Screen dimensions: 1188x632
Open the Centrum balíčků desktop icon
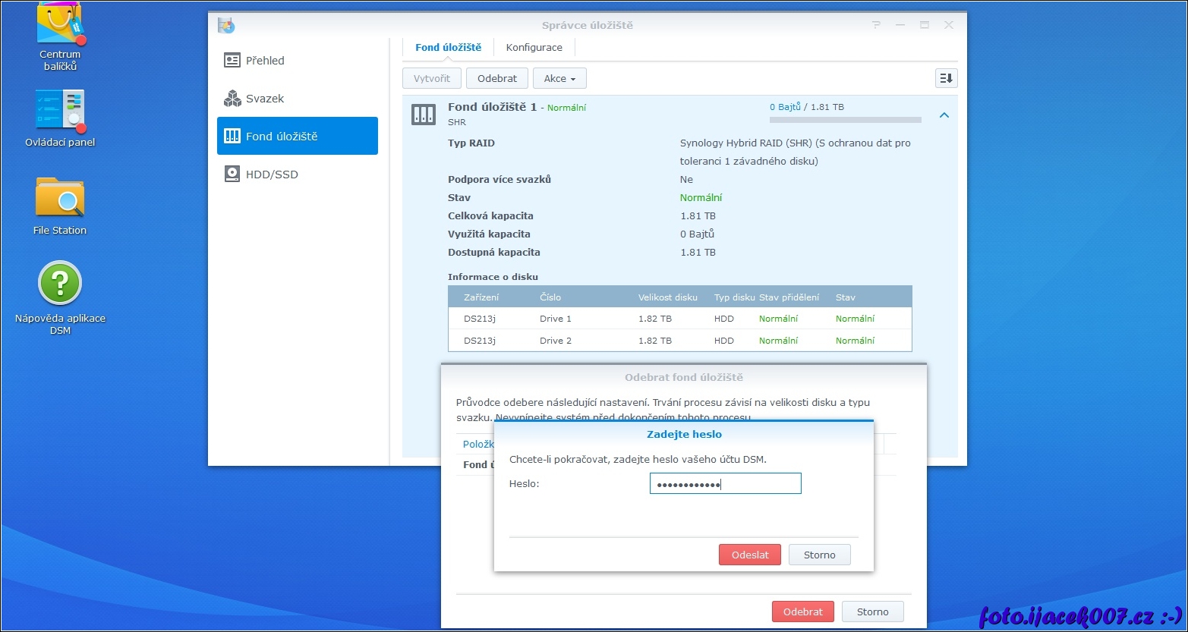pyautogui.click(x=59, y=27)
